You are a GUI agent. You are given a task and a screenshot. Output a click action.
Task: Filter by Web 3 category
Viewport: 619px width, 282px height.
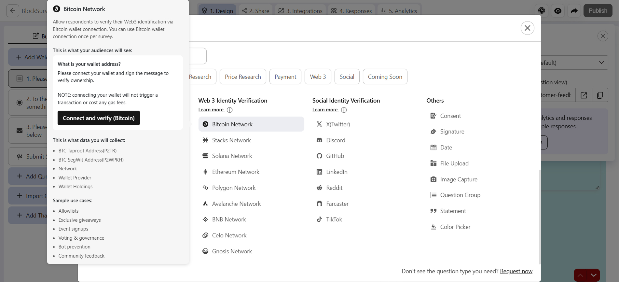(x=318, y=77)
